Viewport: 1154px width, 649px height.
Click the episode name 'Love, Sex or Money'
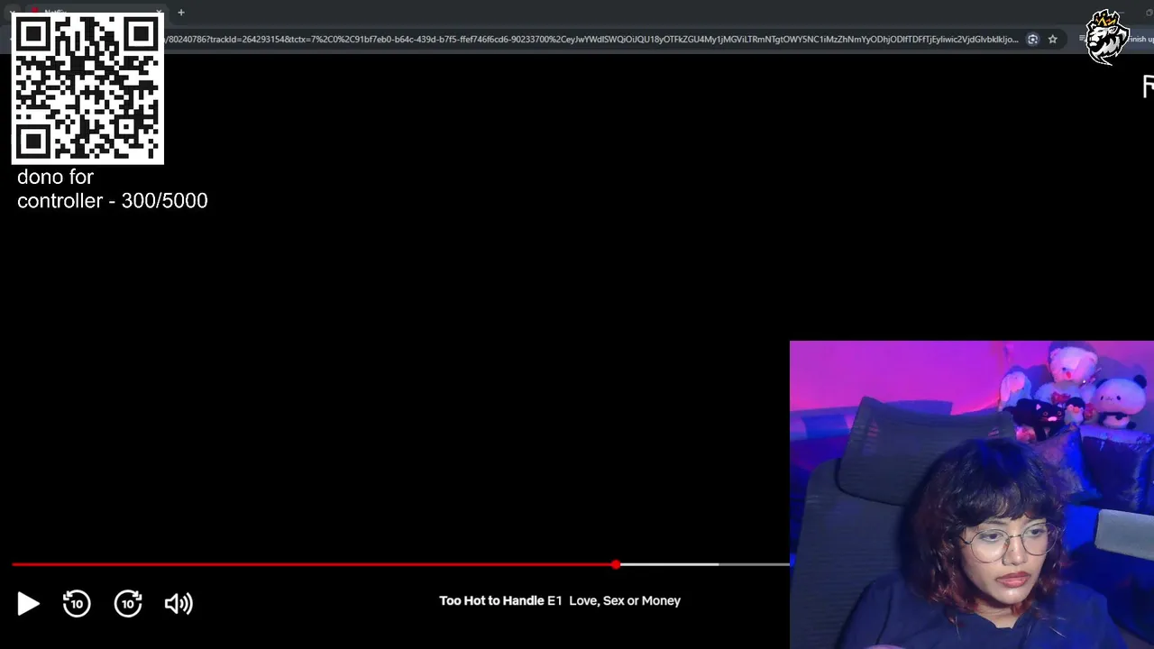[x=625, y=600]
